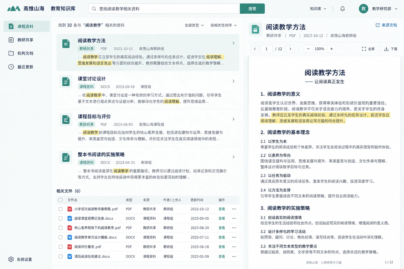404x269 pixels.
Task: Click the 更新时间 column header
Action: (197, 200)
